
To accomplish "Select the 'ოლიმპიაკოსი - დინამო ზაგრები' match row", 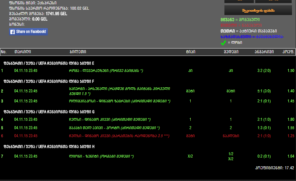I will [x=148, y=101].
